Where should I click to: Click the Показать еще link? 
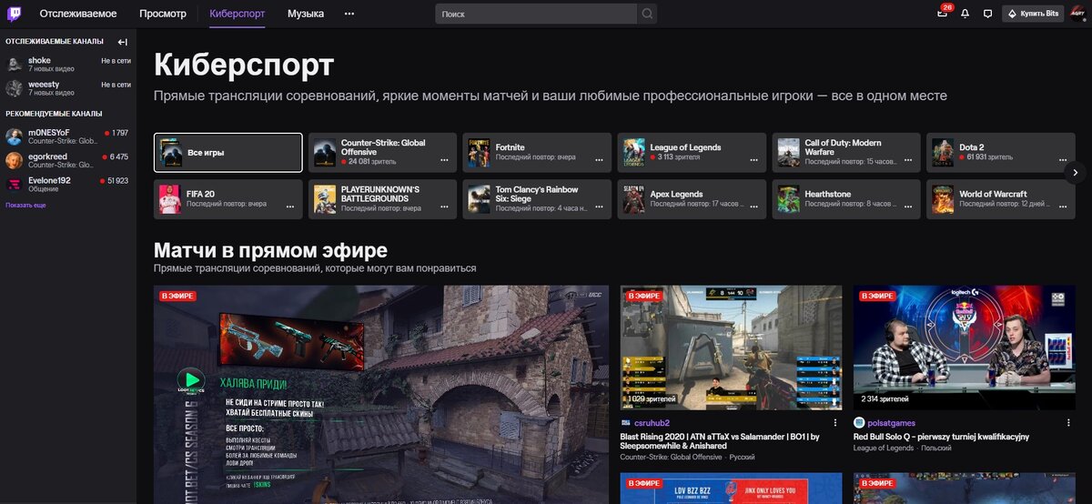(x=25, y=205)
